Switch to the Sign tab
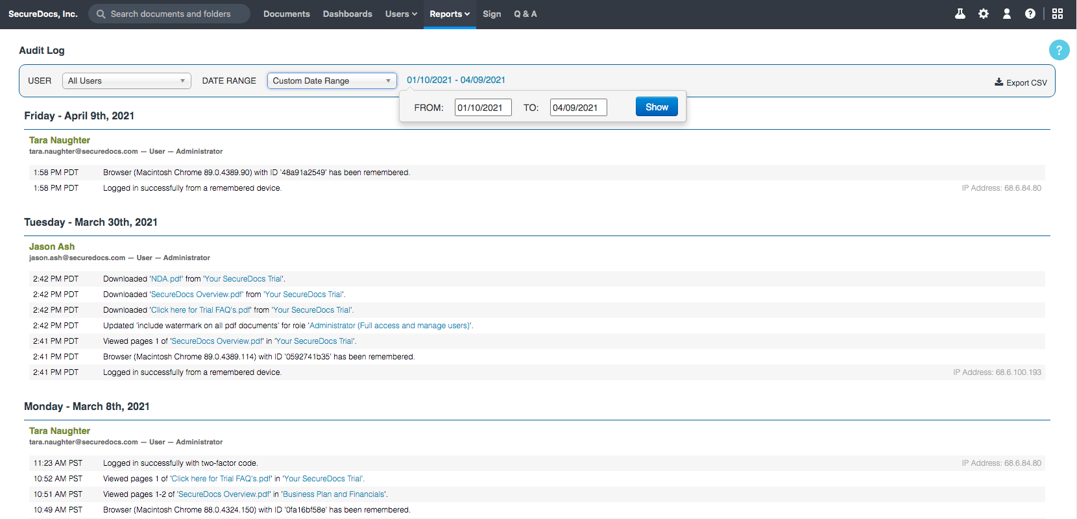Image resolution: width=1077 pixels, height=519 pixels. point(492,14)
